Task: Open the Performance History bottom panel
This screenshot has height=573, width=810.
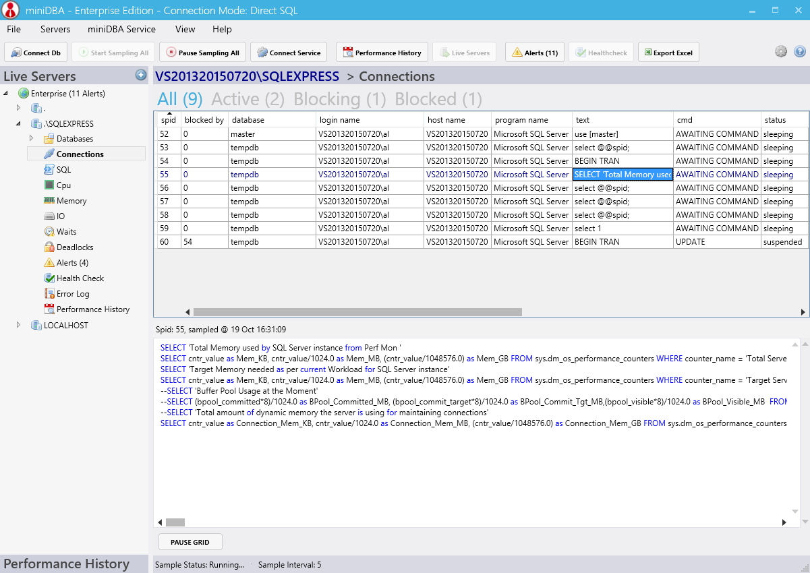Action: pyautogui.click(x=74, y=564)
